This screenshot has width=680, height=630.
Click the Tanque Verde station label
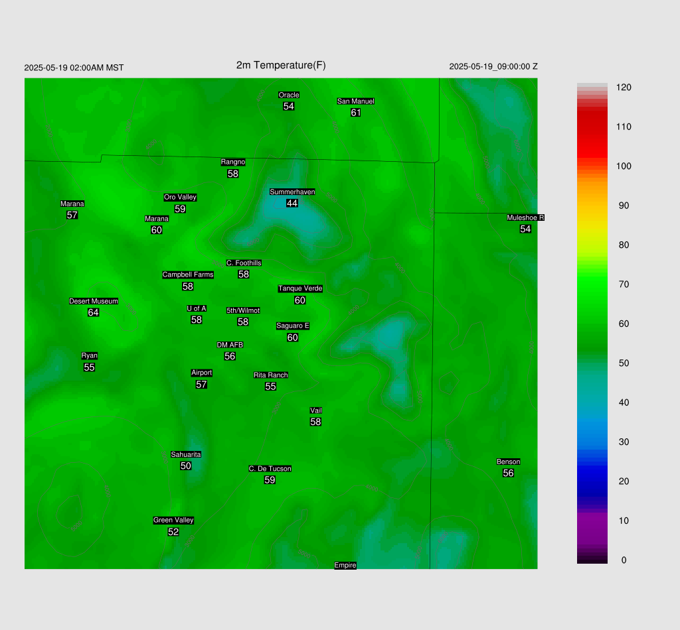pyautogui.click(x=300, y=288)
